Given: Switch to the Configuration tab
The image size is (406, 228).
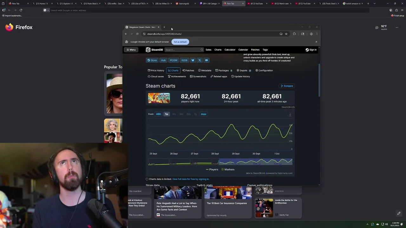Looking at the screenshot, I should tap(264, 70).
